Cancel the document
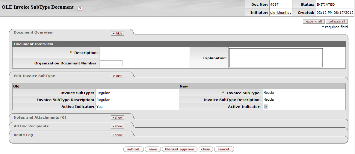 pos(224,149)
